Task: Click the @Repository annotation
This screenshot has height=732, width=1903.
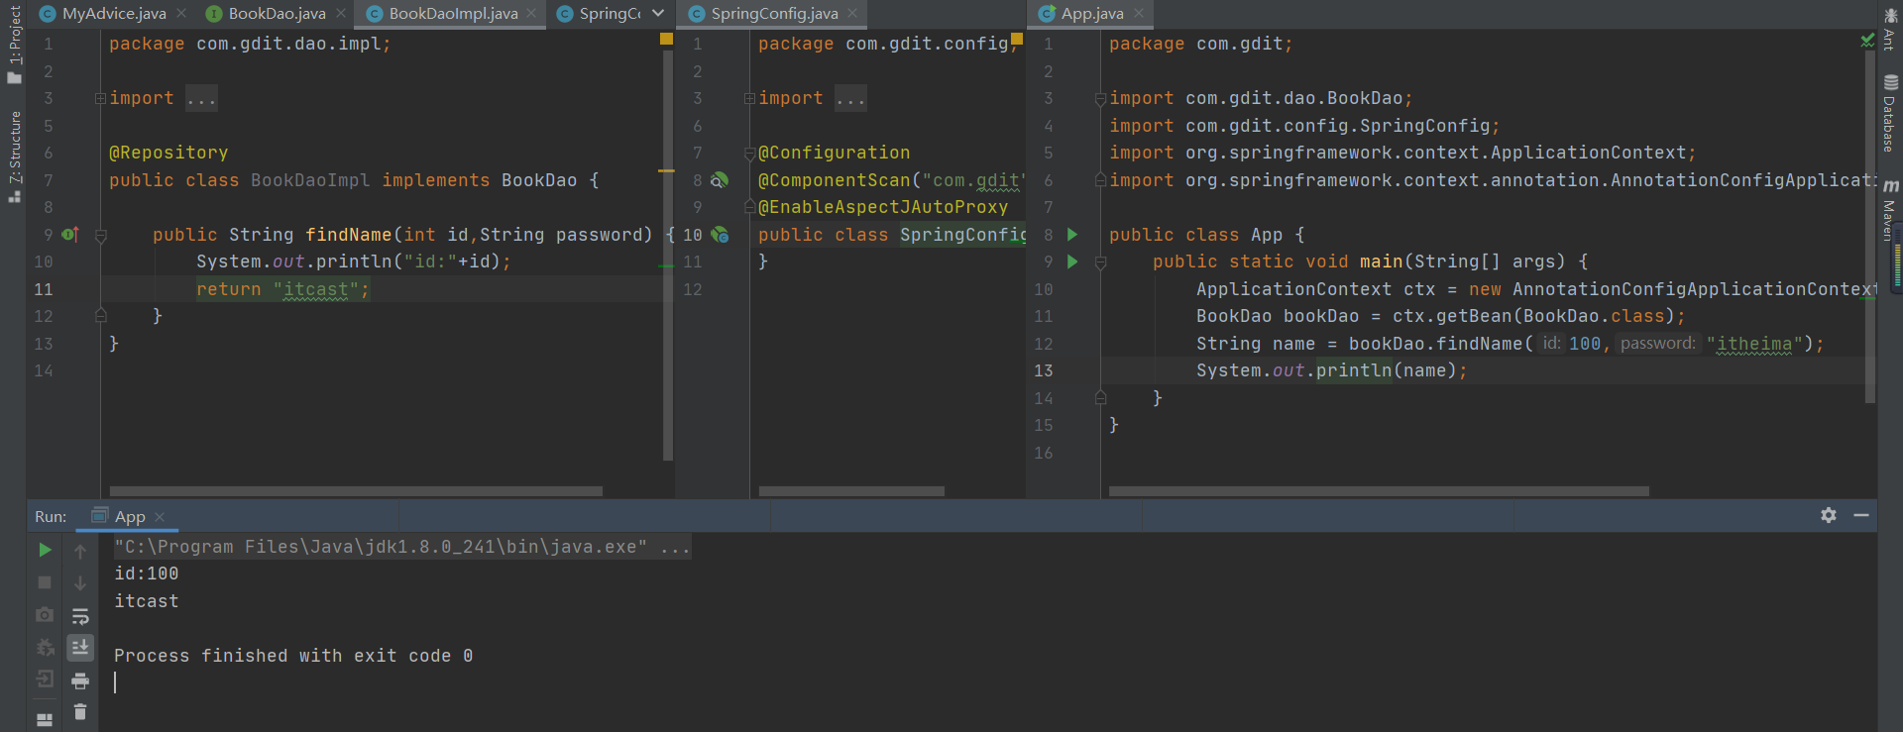Action: click(x=168, y=153)
